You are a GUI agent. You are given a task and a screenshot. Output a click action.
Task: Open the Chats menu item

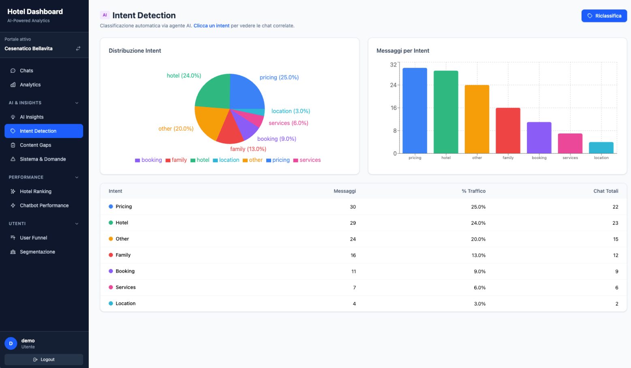pyautogui.click(x=44, y=71)
